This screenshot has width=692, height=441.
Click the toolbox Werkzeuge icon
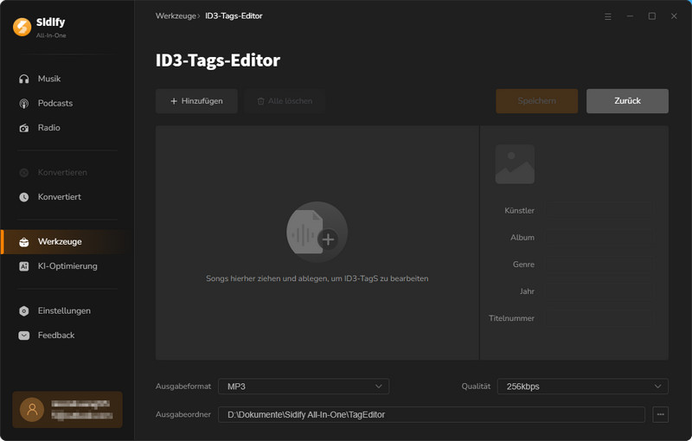(x=24, y=242)
